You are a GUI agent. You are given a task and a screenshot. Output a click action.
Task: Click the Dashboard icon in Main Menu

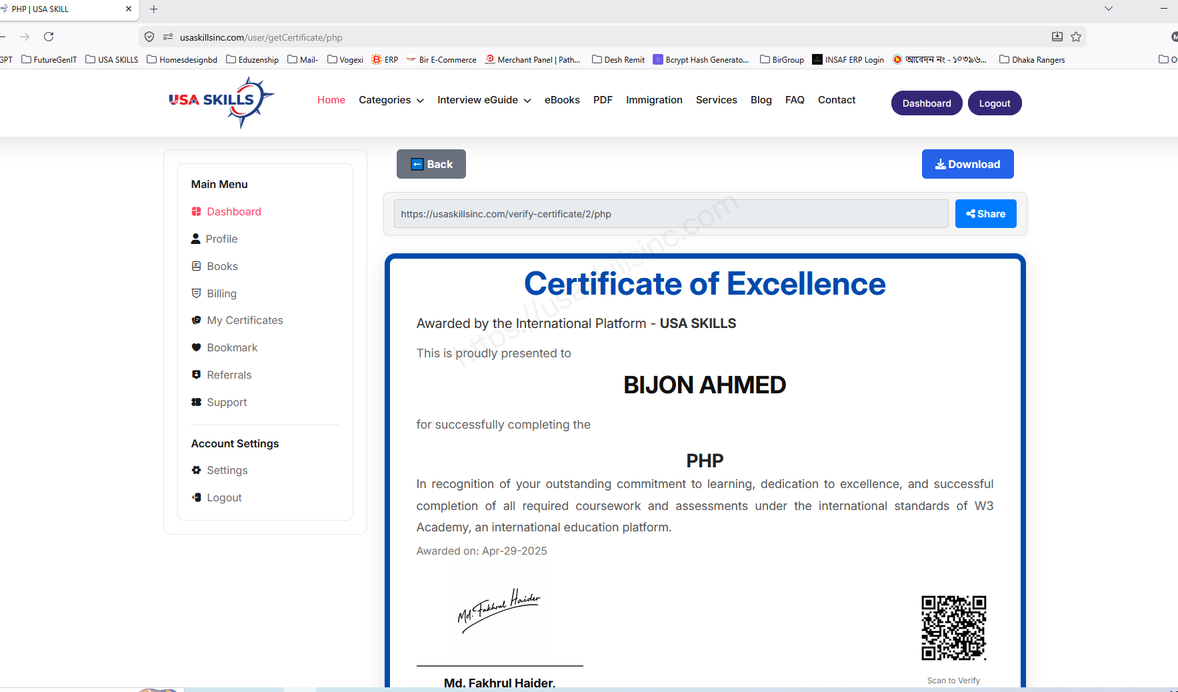tap(196, 211)
